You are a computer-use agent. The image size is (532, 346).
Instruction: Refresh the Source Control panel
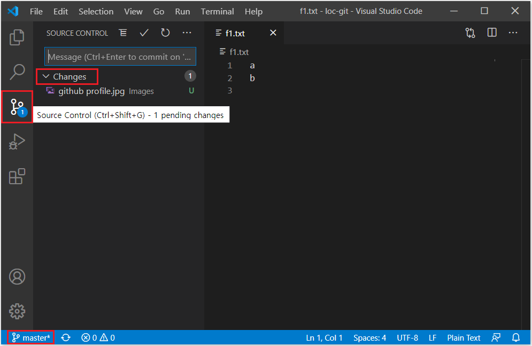click(x=165, y=33)
